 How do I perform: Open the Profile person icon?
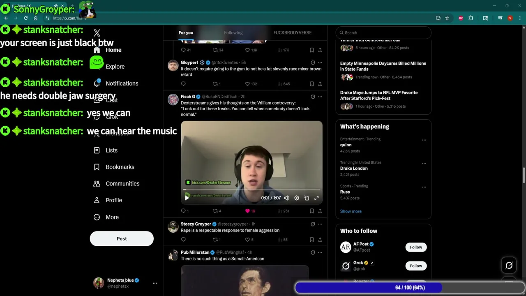pos(97,200)
